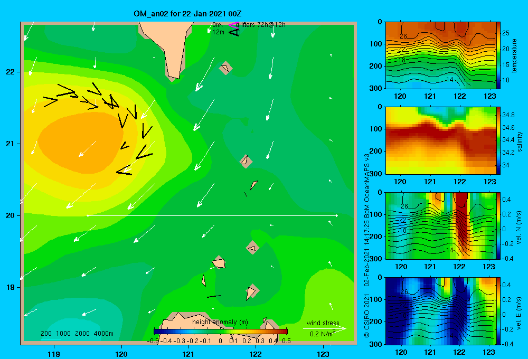The height and width of the screenshot is (359, 528).
Task: Click latitude label 22 on main map
Action: pyautogui.click(x=11, y=72)
